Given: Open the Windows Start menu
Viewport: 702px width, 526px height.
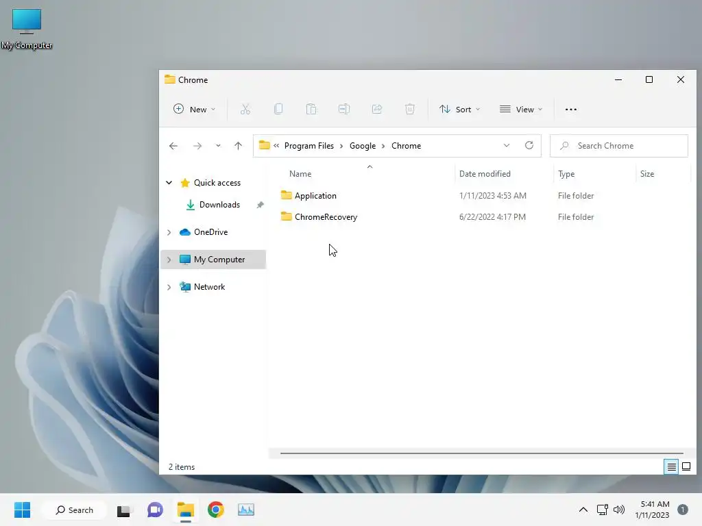Looking at the screenshot, I should click(23, 510).
